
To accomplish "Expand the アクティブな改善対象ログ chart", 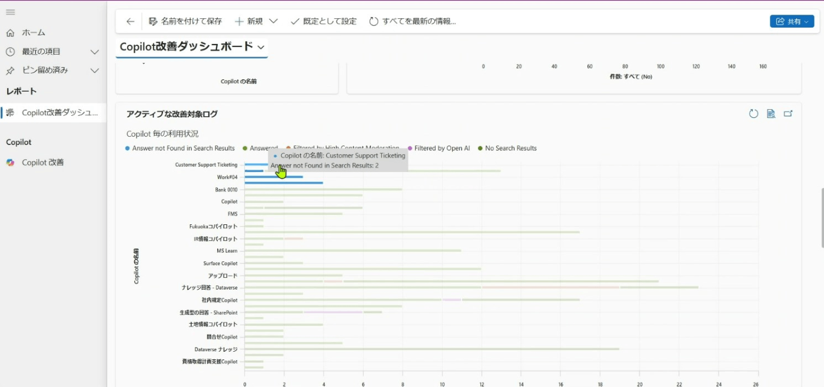I will click(788, 114).
